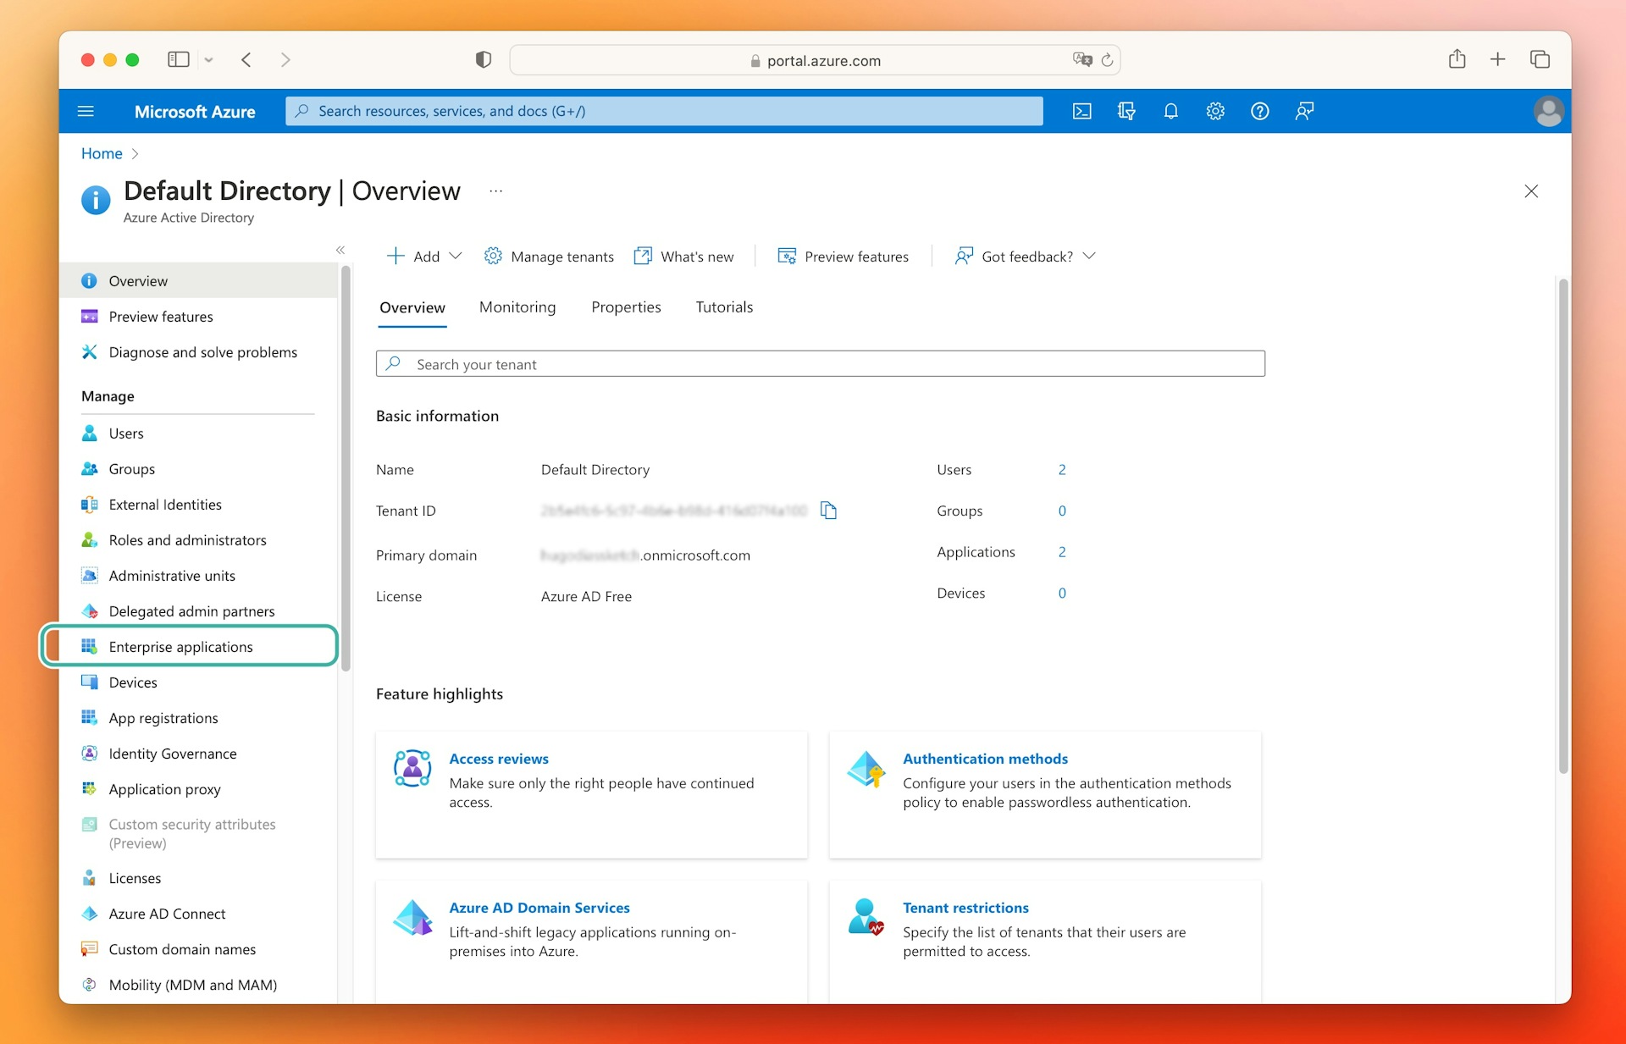Viewport: 1626px width, 1044px height.
Task: Open the Devices count link
Action: pos(1062,594)
